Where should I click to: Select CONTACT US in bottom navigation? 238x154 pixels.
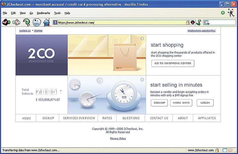point(159,118)
